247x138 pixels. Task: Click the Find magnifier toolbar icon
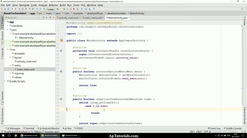pos(30,9)
